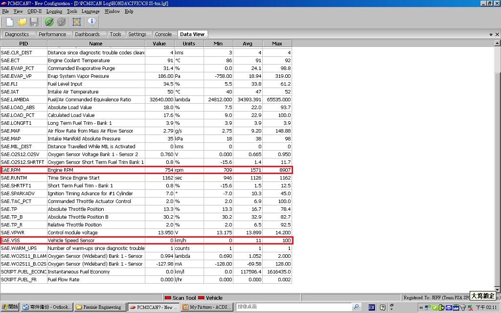The image size is (501, 313).
Task: Switch to Pissinie Engineering folder taskbar button
Action: 100,307
